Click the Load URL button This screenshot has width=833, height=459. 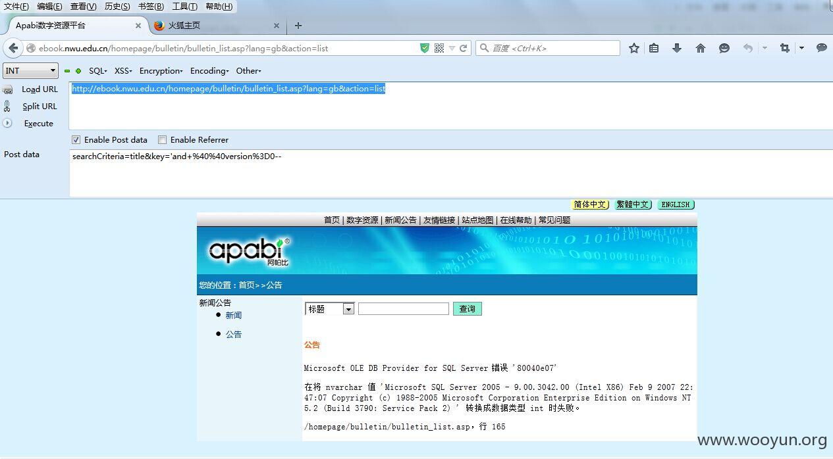[x=40, y=89]
